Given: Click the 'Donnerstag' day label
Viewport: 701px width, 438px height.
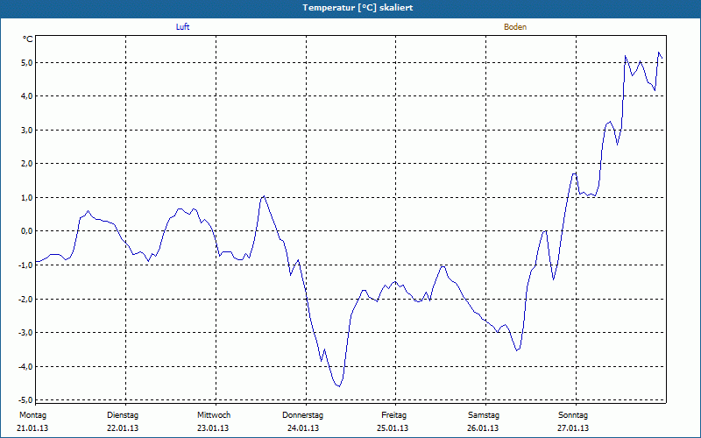Looking at the screenshot, I should (x=302, y=415).
